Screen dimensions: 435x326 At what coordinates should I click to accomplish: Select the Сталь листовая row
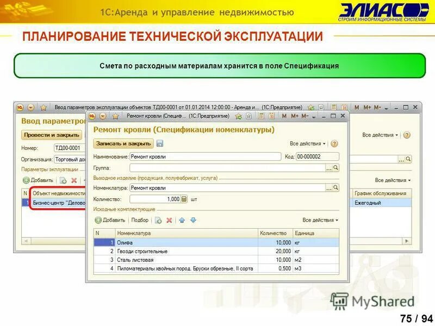pos(216,260)
